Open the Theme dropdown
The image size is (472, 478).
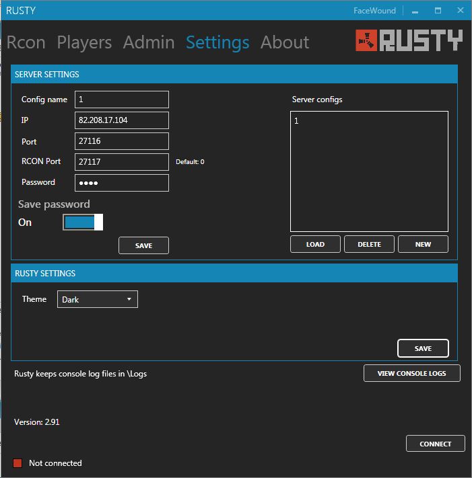coord(98,299)
